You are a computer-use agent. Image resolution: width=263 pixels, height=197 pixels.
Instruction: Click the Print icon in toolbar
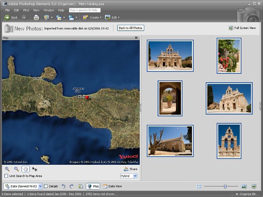click(x=36, y=17)
